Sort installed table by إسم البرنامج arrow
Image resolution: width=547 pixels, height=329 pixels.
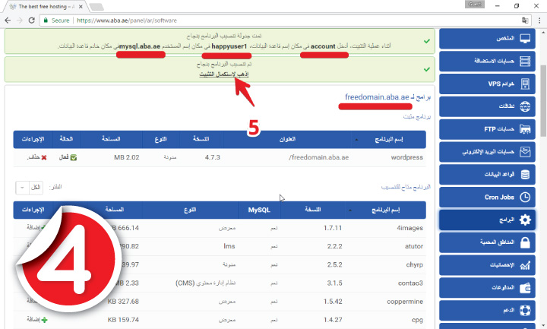pos(356,140)
